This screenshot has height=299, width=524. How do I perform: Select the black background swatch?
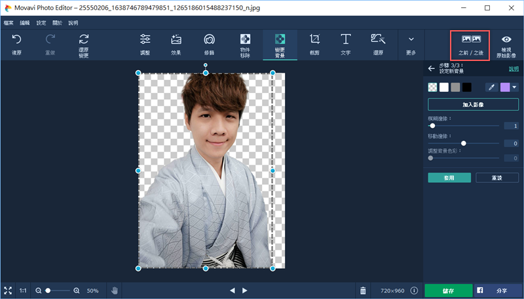[x=467, y=87]
